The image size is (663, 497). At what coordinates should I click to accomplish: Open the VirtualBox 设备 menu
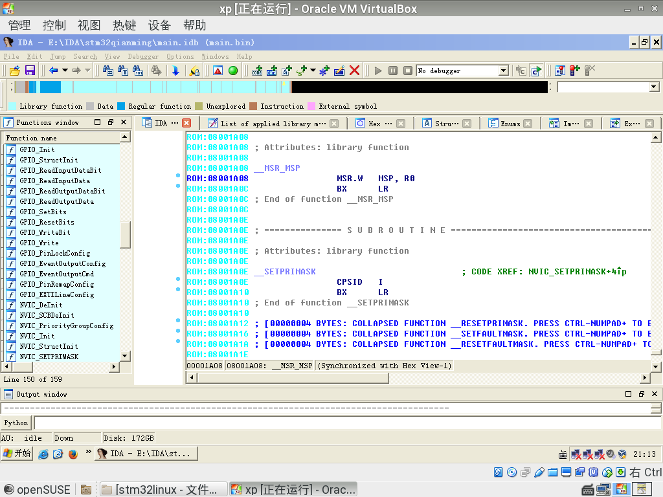click(x=159, y=25)
